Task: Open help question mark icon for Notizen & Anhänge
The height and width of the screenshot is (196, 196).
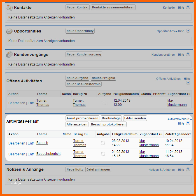Action: [188, 169]
